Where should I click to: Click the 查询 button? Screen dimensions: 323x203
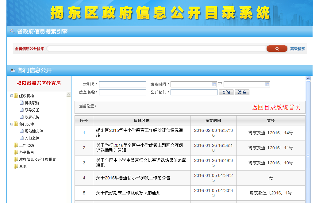(226, 92)
